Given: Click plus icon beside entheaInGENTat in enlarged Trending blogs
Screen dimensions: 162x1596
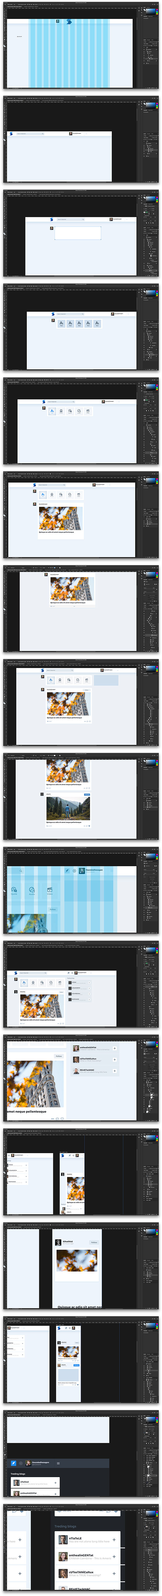Looking at the screenshot, I should click(114, 1556).
